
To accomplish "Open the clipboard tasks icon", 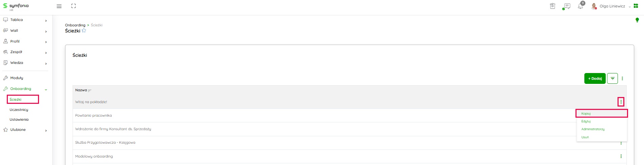I will coord(552,6).
